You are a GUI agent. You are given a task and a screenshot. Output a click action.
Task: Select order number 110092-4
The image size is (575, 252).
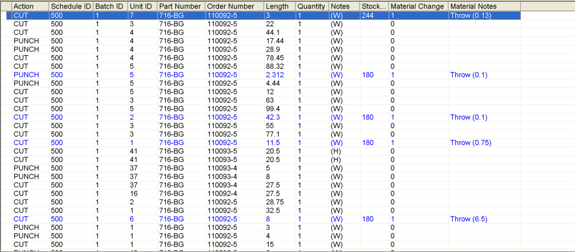pos(222,193)
